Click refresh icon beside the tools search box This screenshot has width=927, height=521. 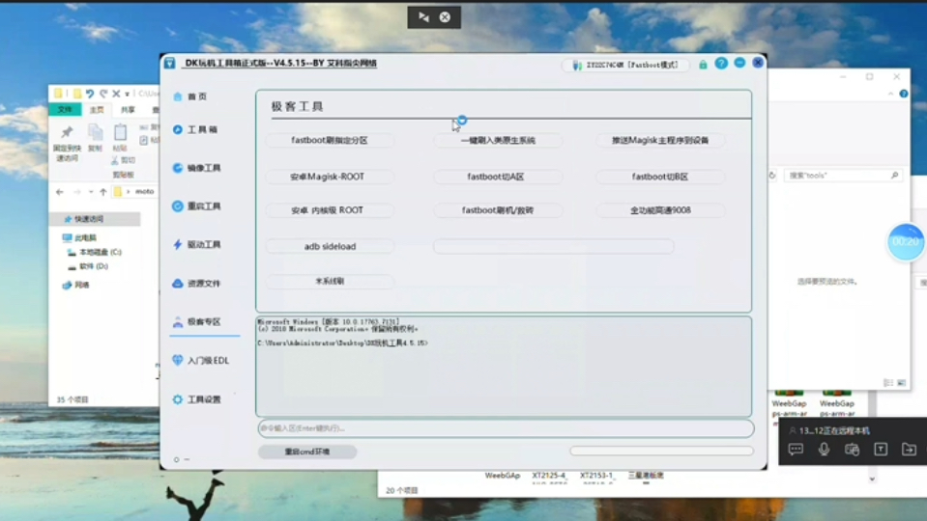tap(772, 176)
